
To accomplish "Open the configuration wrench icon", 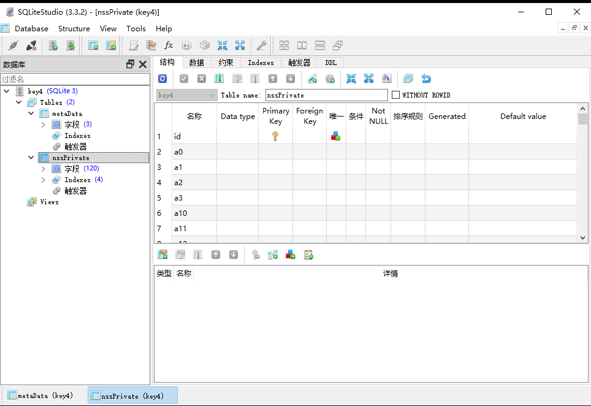I will 261,45.
